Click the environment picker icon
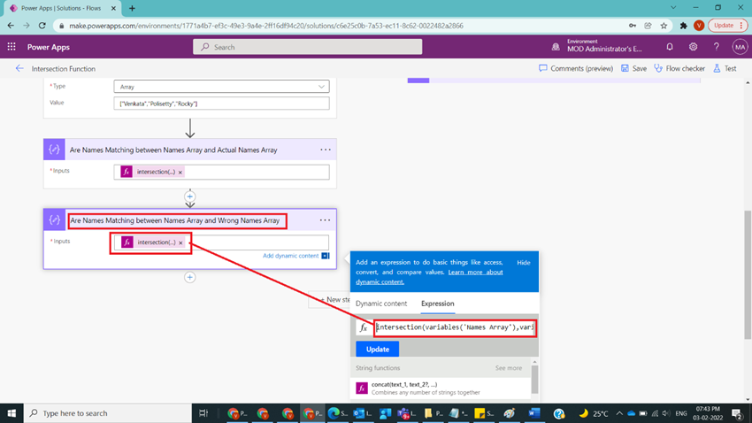The image size is (752, 423). point(556,47)
